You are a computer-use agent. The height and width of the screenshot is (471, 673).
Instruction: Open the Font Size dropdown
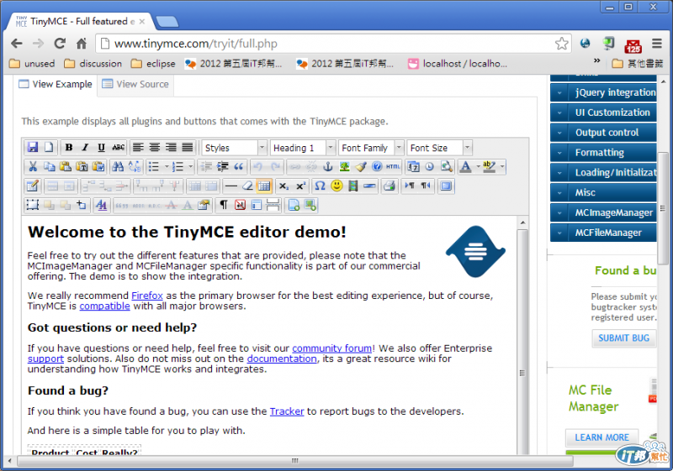[439, 148]
